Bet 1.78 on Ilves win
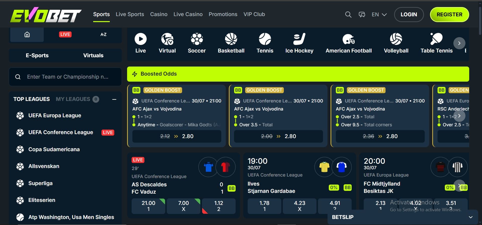This screenshot has width=482, height=225. (x=264, y=206)
